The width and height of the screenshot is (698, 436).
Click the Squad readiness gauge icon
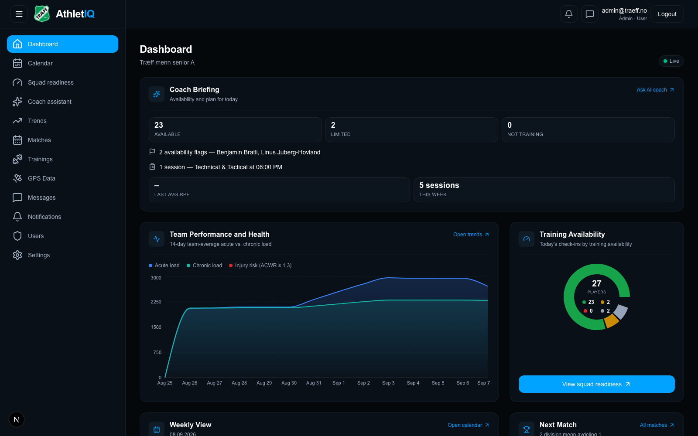17,82
